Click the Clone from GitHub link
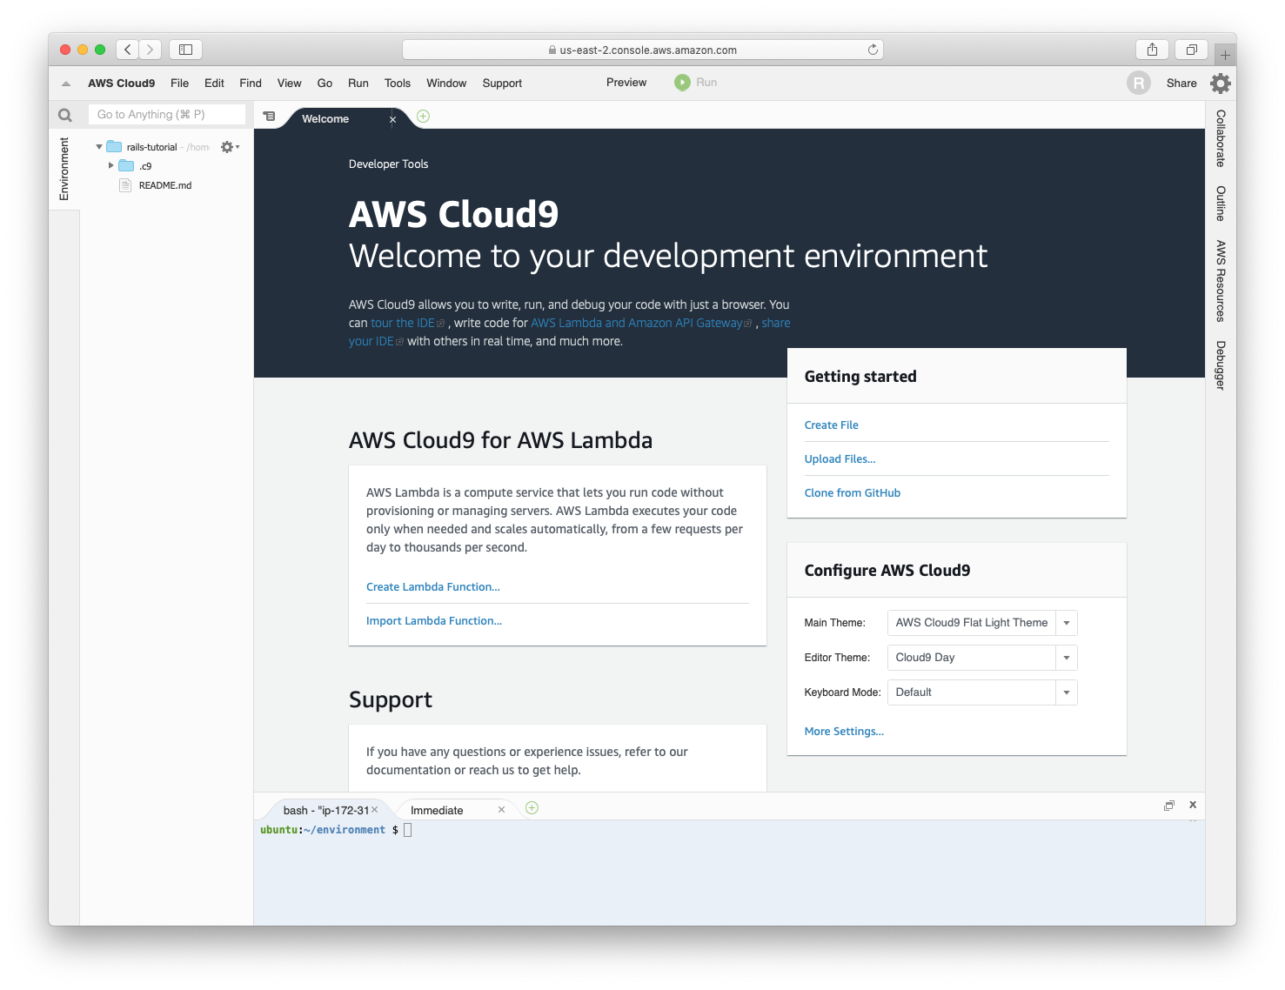This screenshot has width=1285, height=990. (x=852, y=493)
